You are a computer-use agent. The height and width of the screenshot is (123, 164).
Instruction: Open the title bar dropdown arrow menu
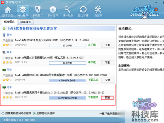(156, 2)
